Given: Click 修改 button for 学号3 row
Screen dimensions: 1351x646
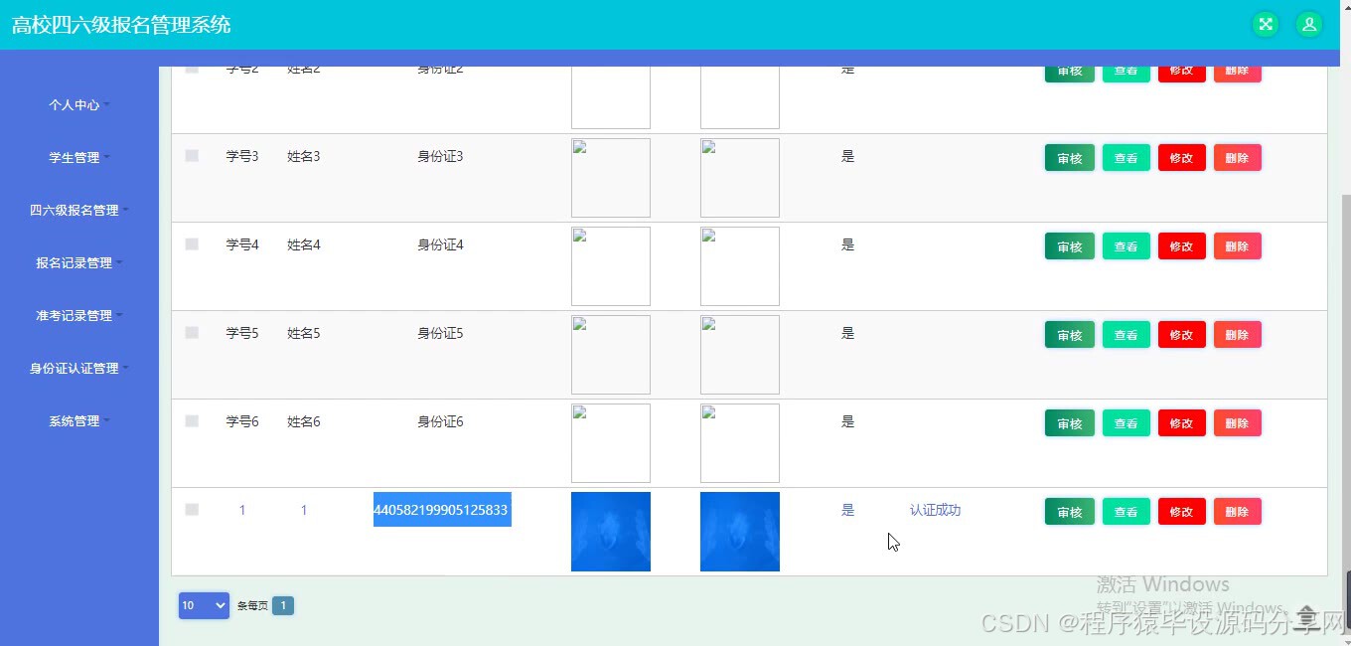Looking at the screenshot, I should point(1181,158).
